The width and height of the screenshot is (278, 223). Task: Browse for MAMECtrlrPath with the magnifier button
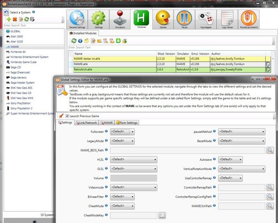[270, 206]
